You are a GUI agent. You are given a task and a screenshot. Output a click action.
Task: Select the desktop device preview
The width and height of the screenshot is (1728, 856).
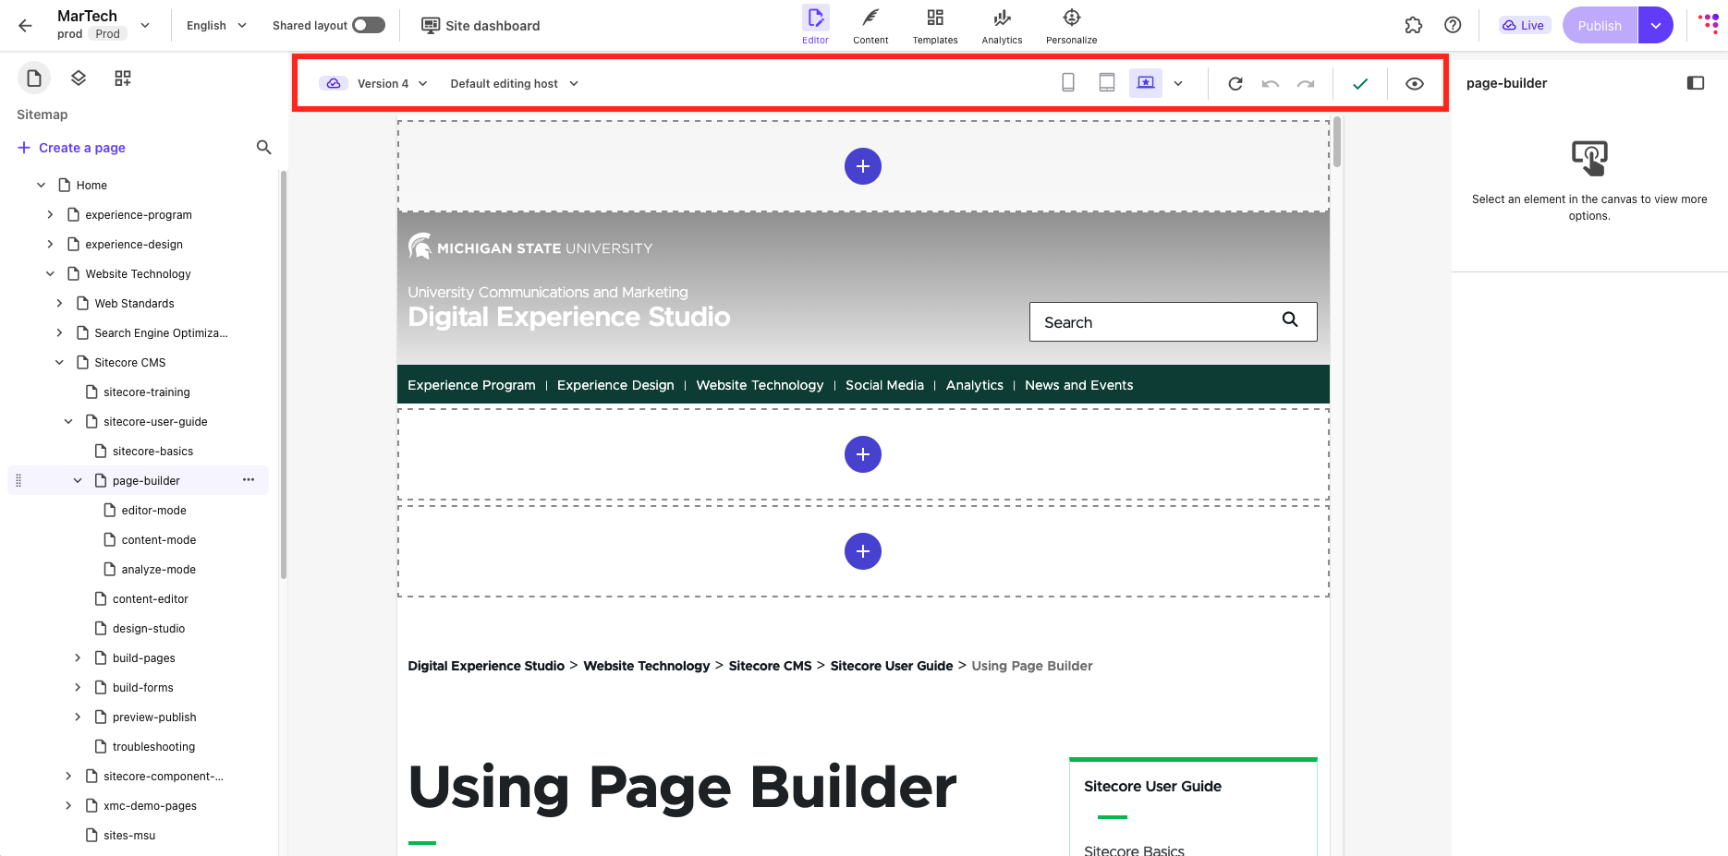point(1146,83)
